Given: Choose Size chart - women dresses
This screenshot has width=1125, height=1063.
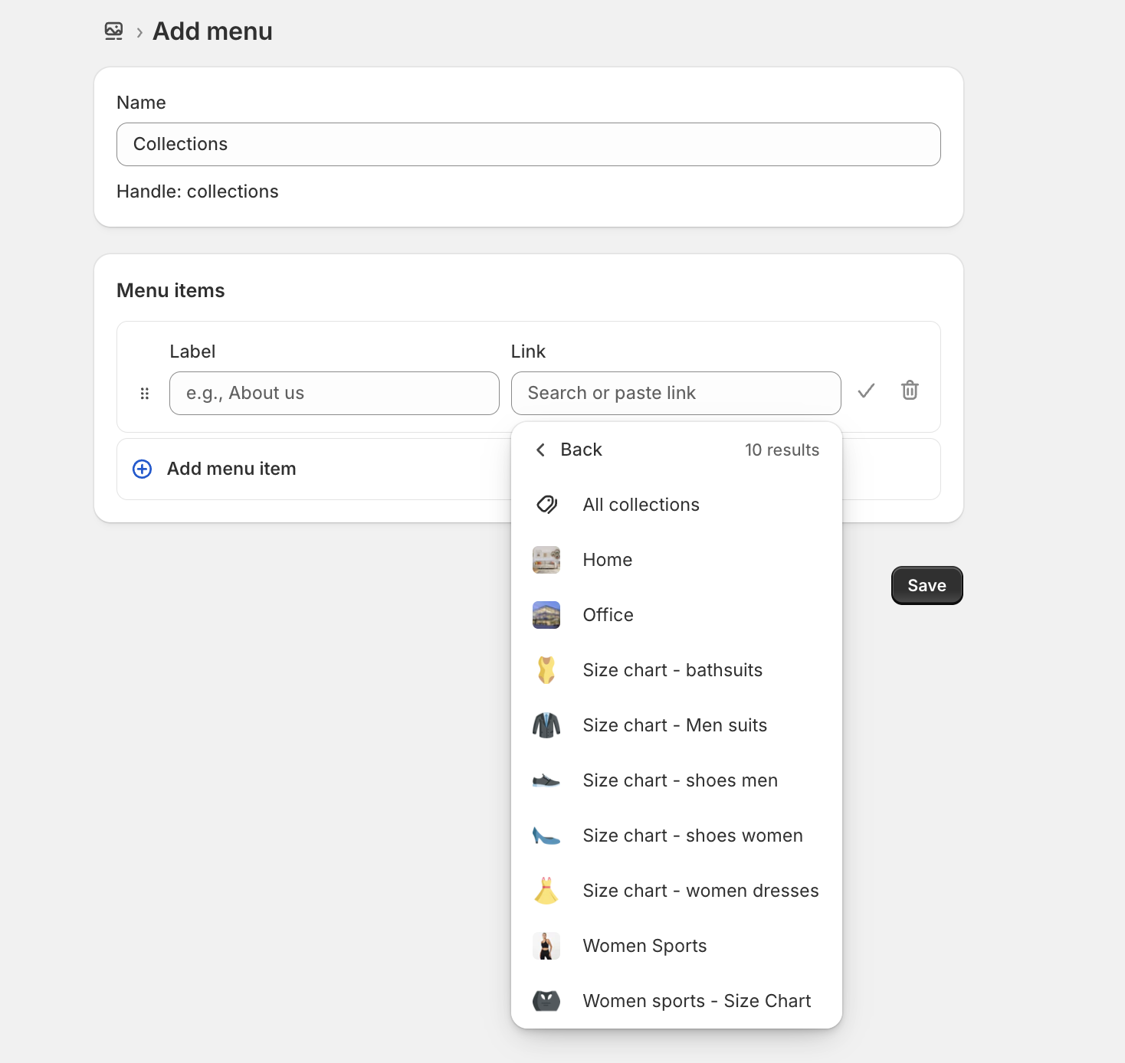Looking at the screenshot, I should pyautogui.click(x=700, y=891).
